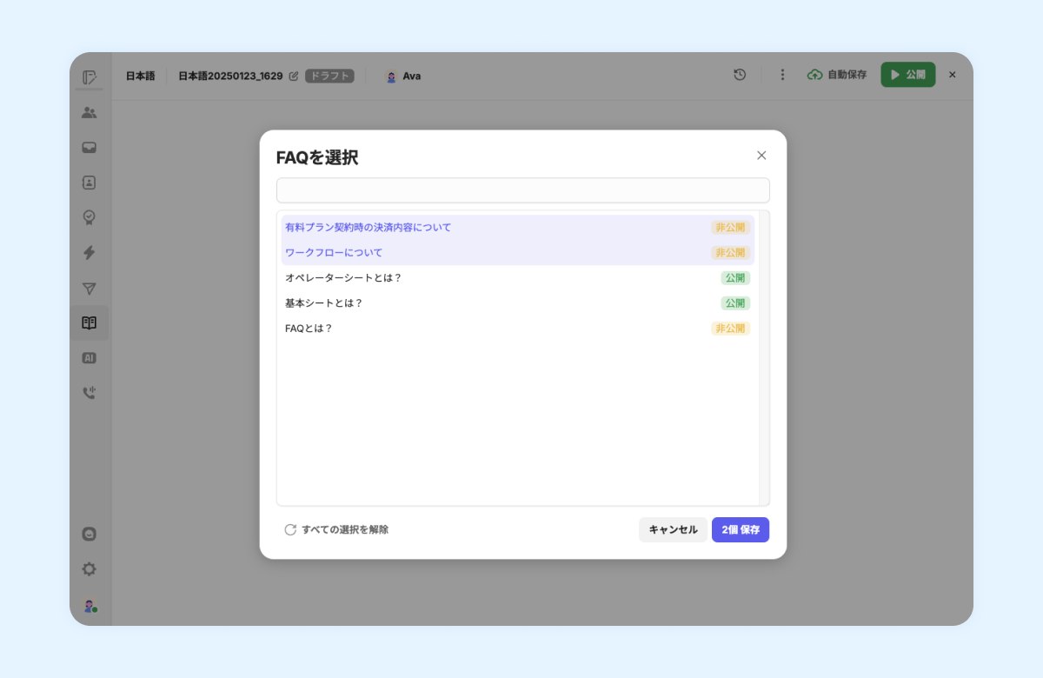The width and height of the screenshot is (1043, 678).
Task: Click the 公開 publish button
Action: tap(908, 75)
